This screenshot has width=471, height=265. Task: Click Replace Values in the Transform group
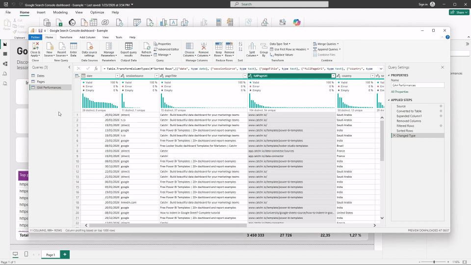pos(282,54)
